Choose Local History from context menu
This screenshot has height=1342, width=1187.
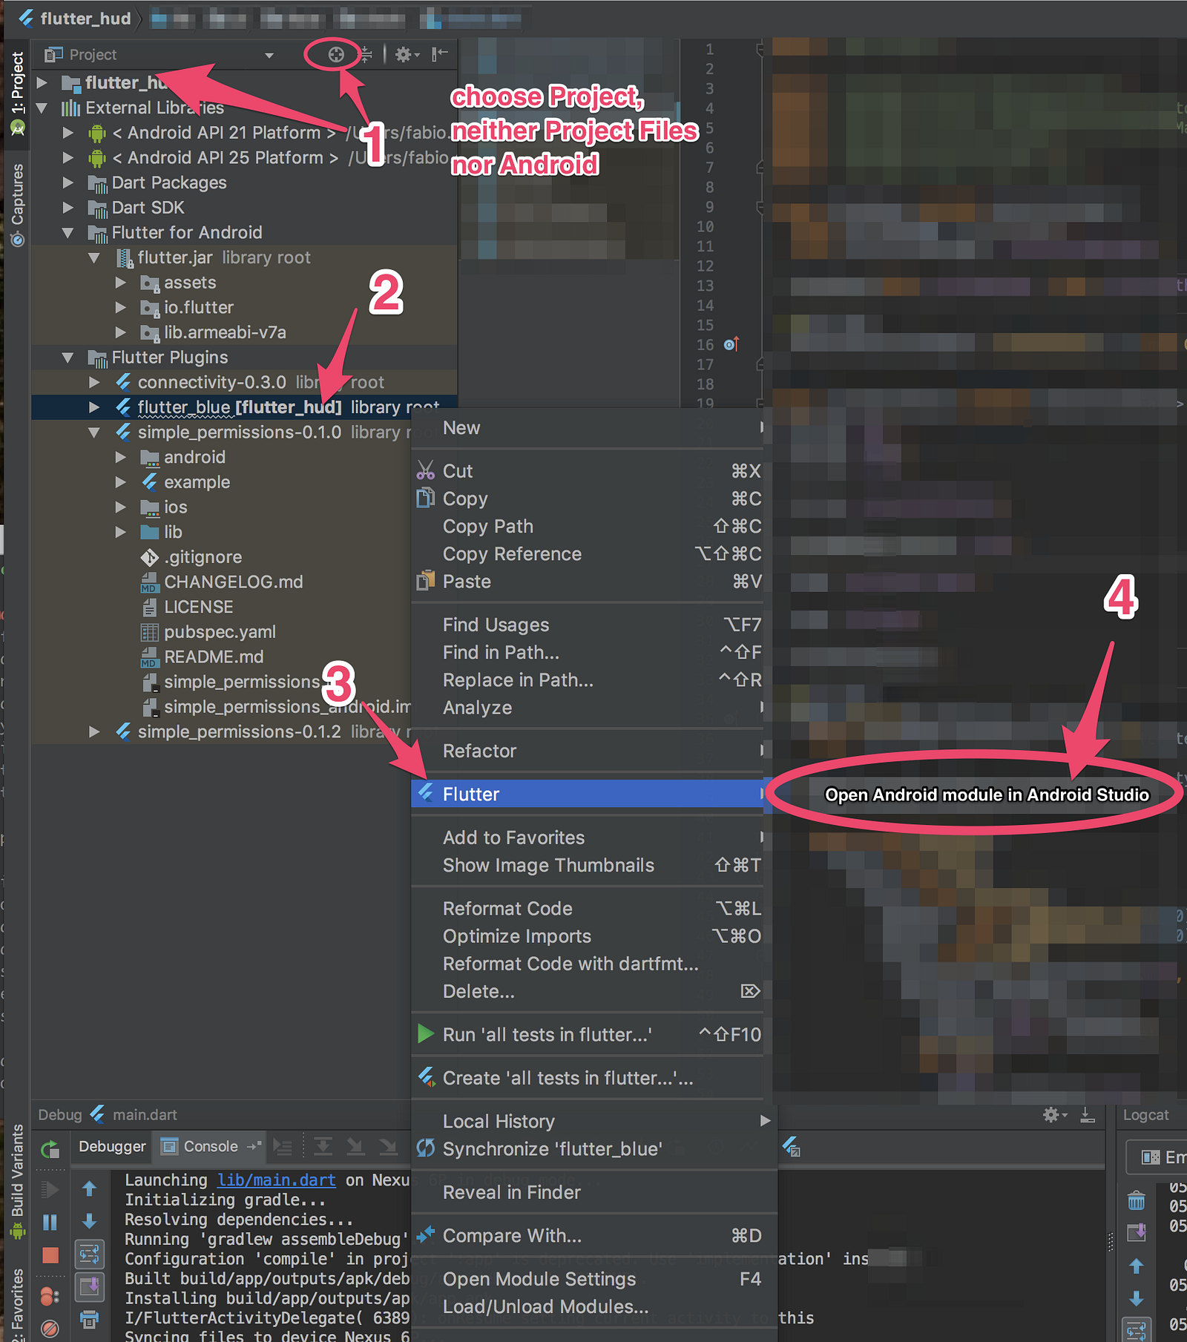pos(594,1121)
